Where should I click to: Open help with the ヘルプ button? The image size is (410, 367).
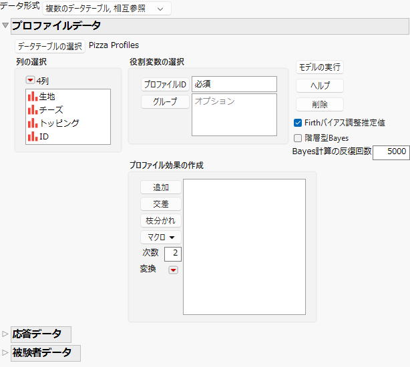click(x=320, y=86)
